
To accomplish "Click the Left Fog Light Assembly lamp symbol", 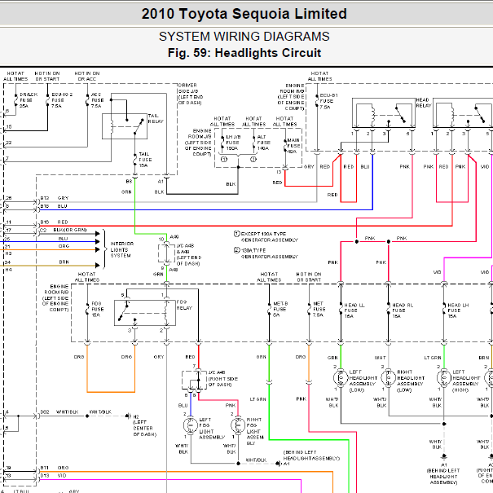I will 191,425.
